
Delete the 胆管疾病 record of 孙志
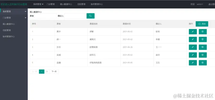click(203, 47)
